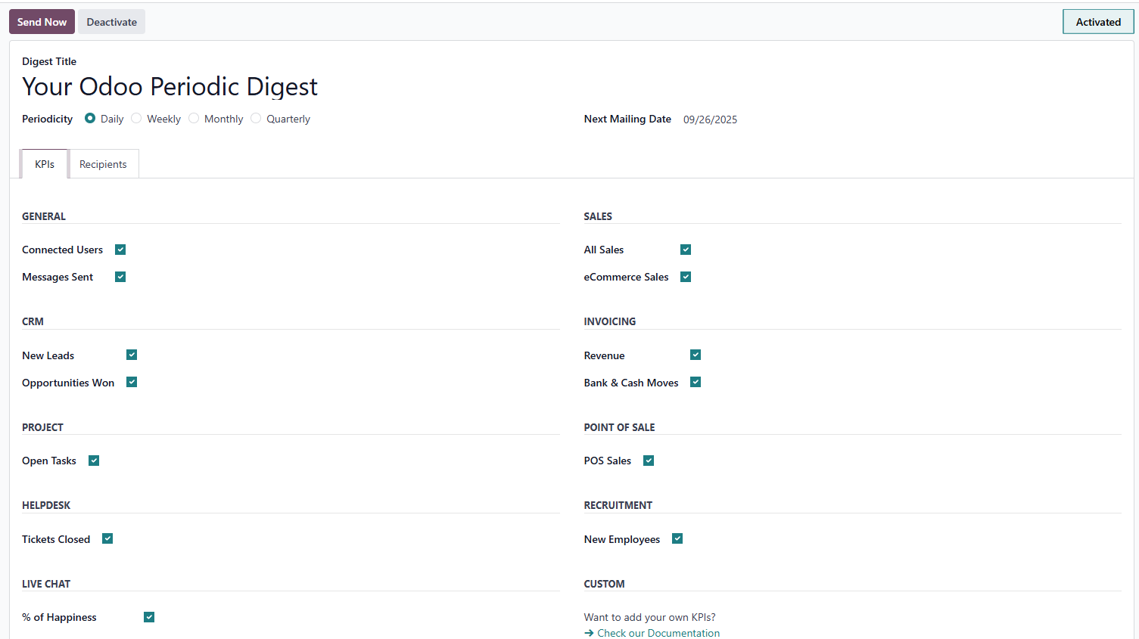Uncheck the Open Tasks checkbox
The width and height of the screenshot is (1139, 639).
94,461
